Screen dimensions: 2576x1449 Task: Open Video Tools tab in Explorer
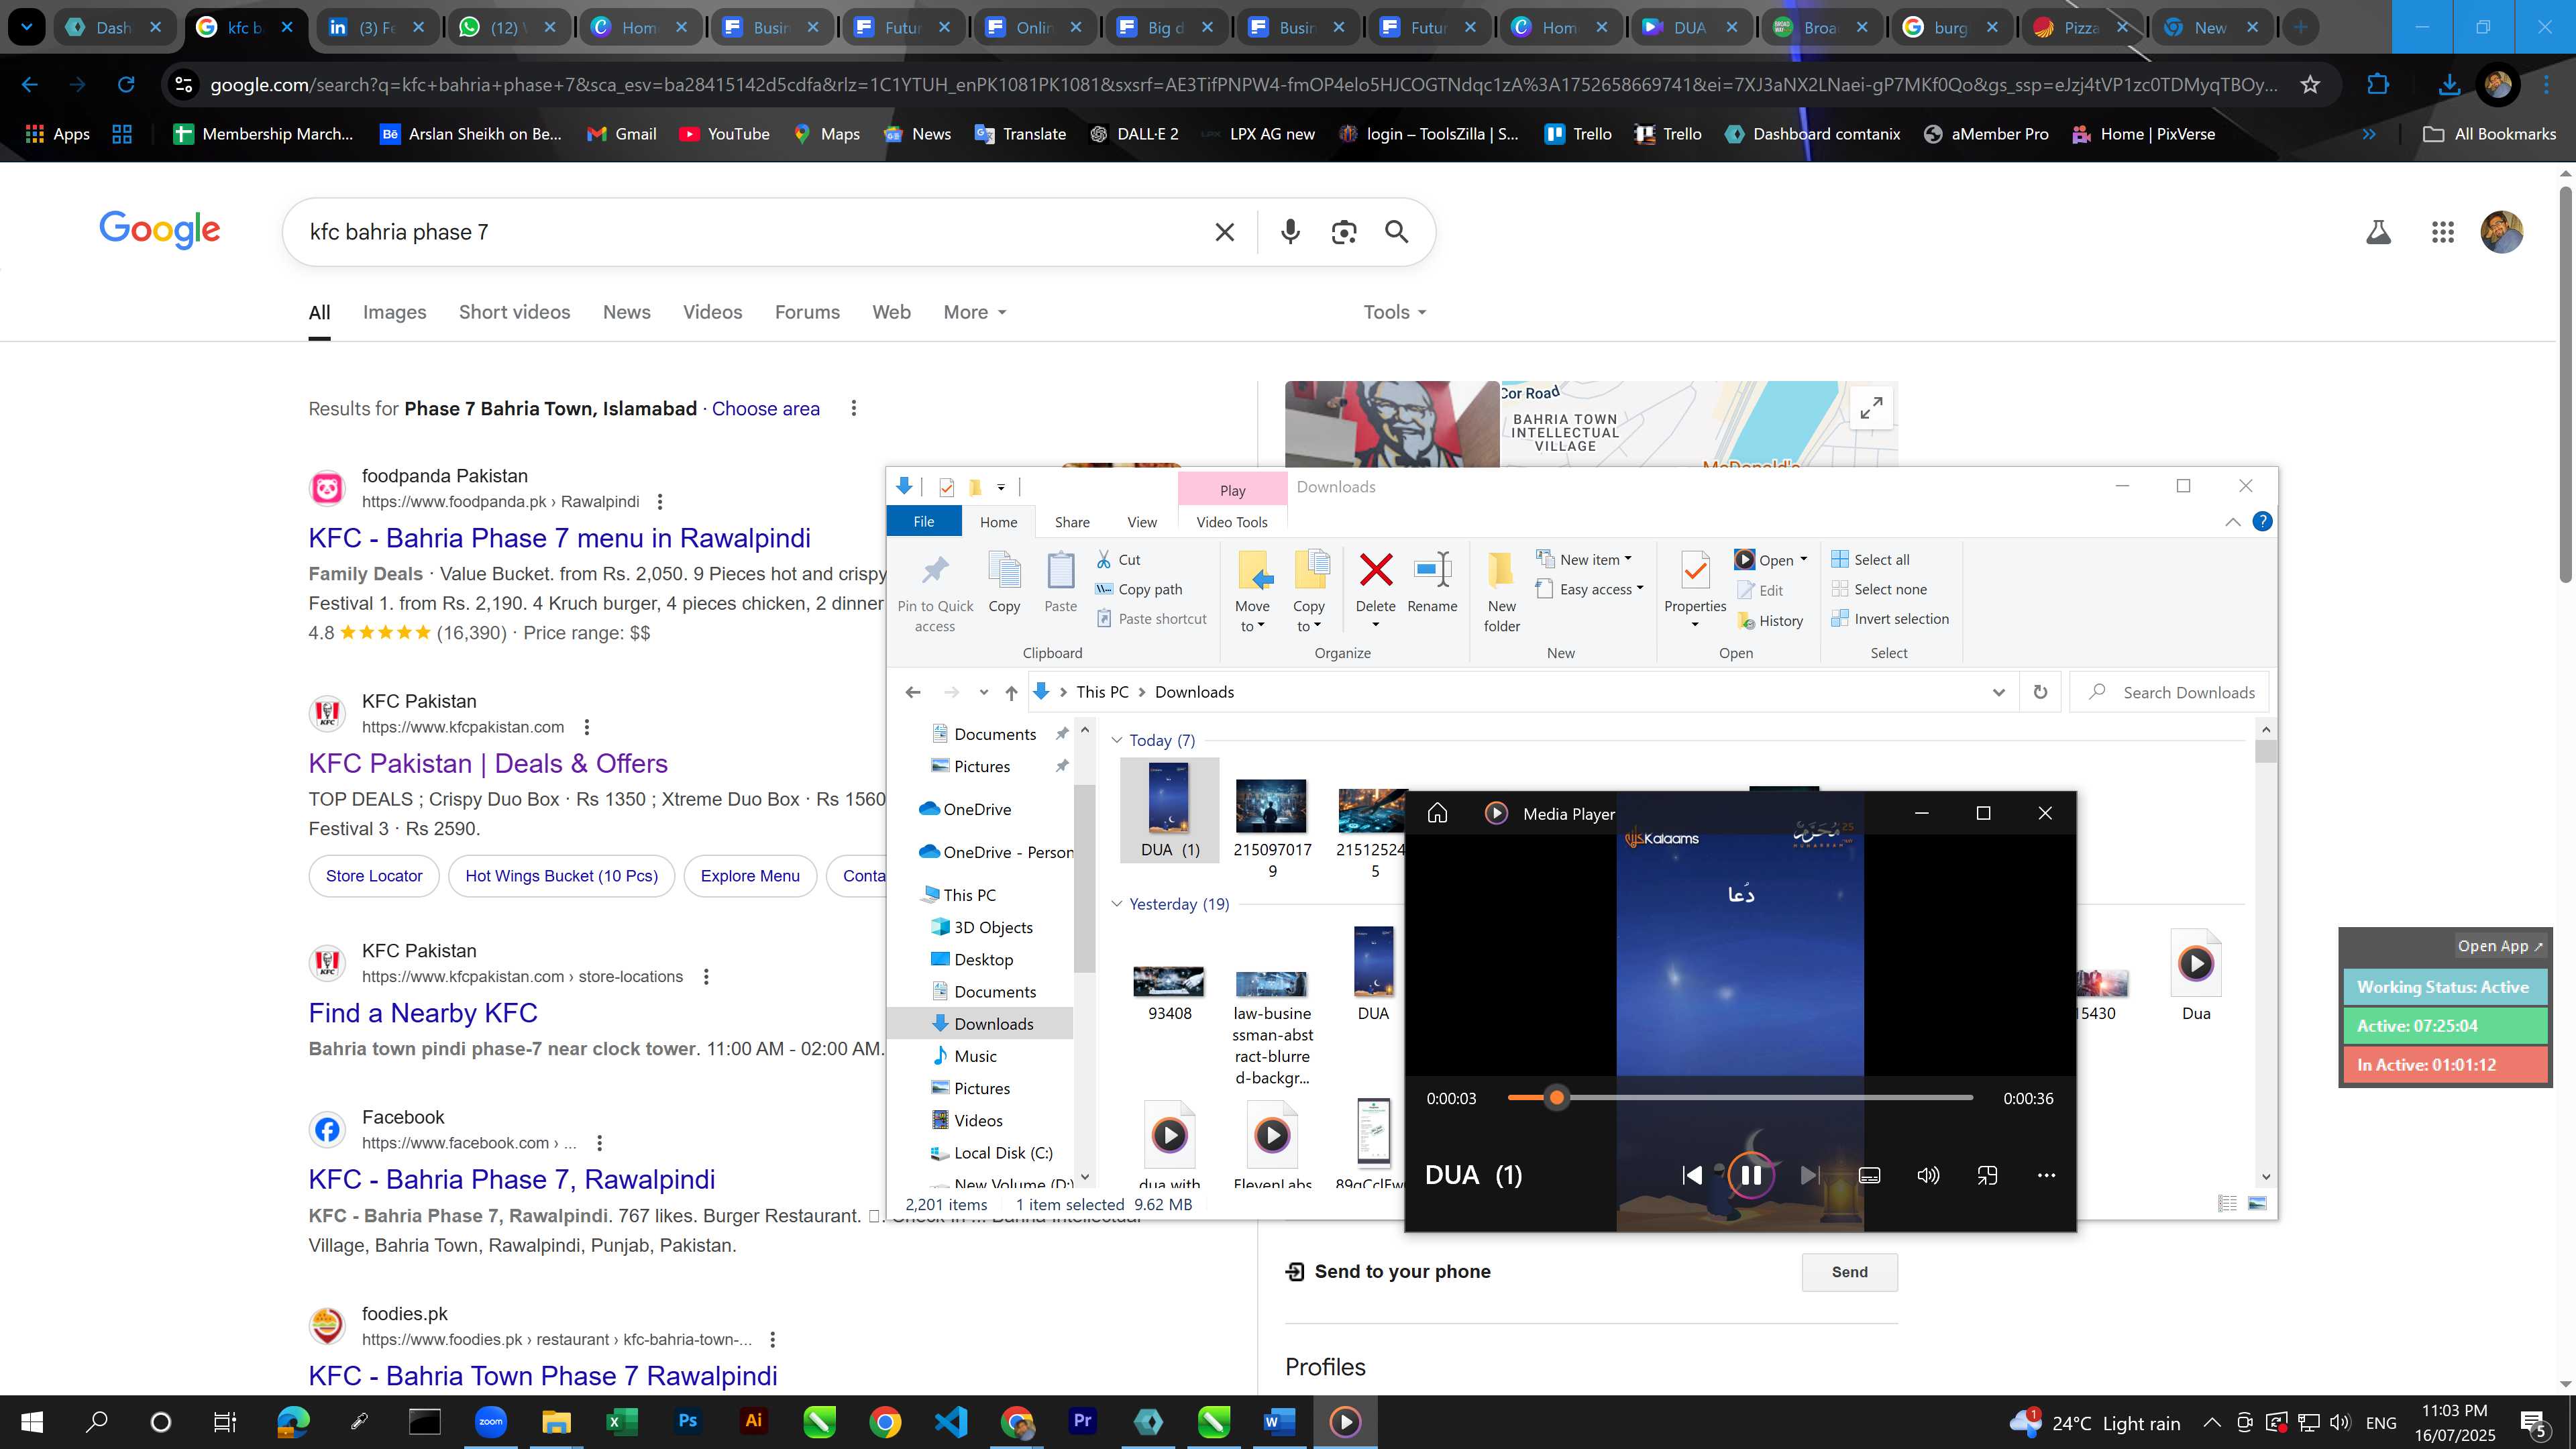[x=1232, y=522]
